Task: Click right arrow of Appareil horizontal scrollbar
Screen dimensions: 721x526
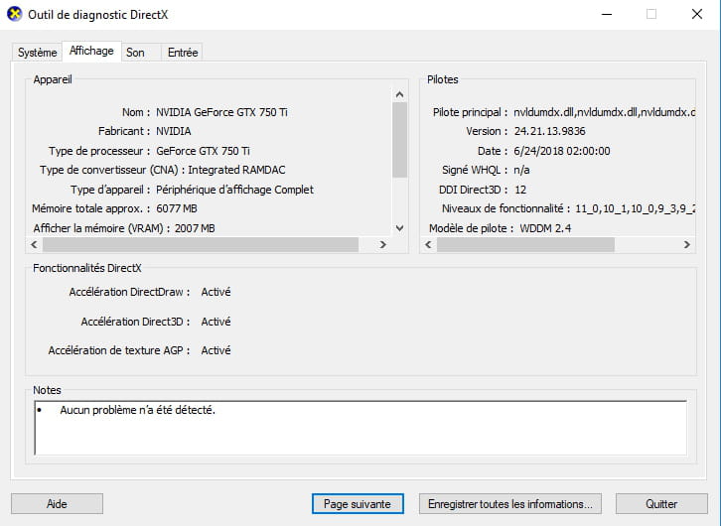Action: pos(382,244)
